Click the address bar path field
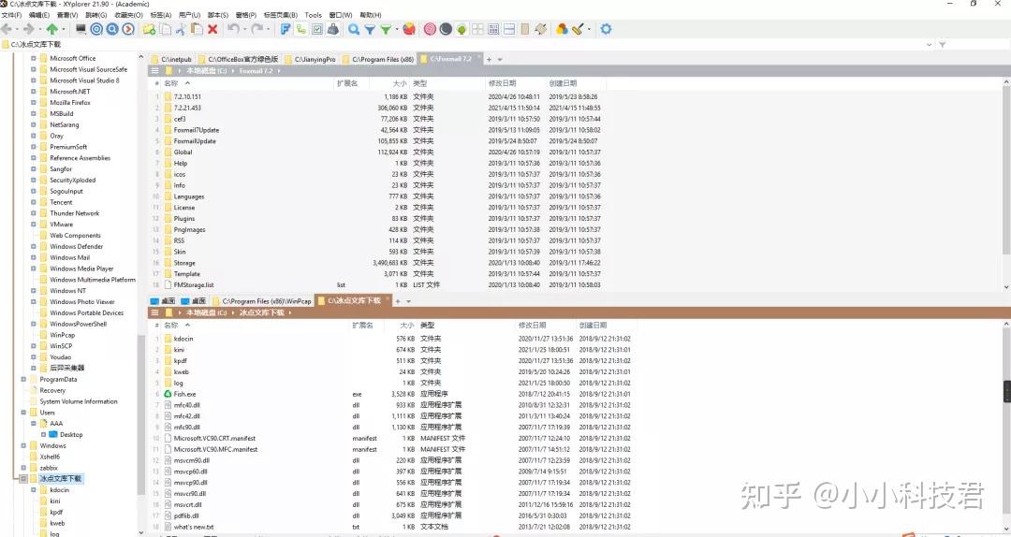 (x=464, y=45)
